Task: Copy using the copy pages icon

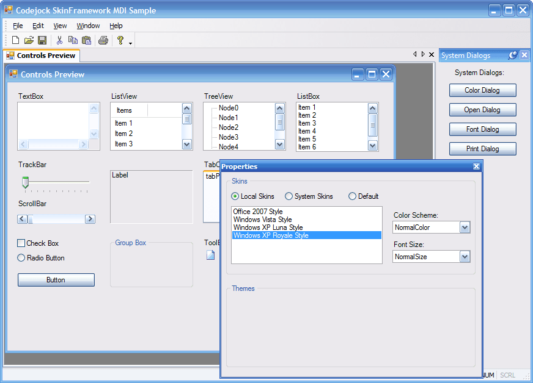Action: pos(73,40)
